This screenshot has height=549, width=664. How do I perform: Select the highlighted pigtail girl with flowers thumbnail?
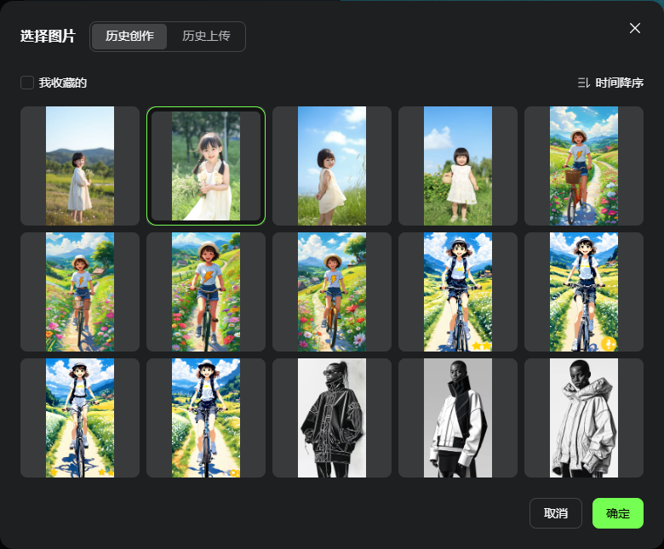point(206,166)
